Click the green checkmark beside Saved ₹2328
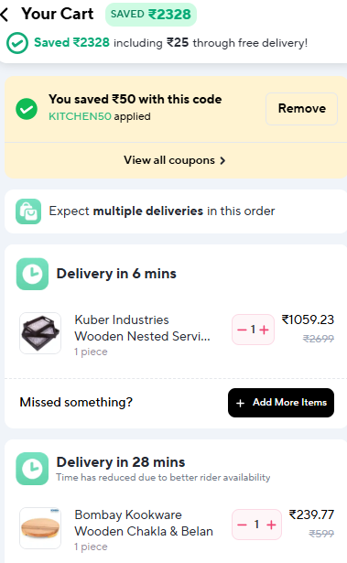The height and width of the screenshot is (563, 347). pos(16,43)
